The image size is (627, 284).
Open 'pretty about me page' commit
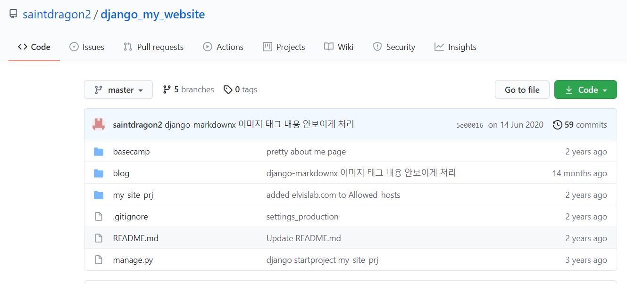tap(306, 152)
